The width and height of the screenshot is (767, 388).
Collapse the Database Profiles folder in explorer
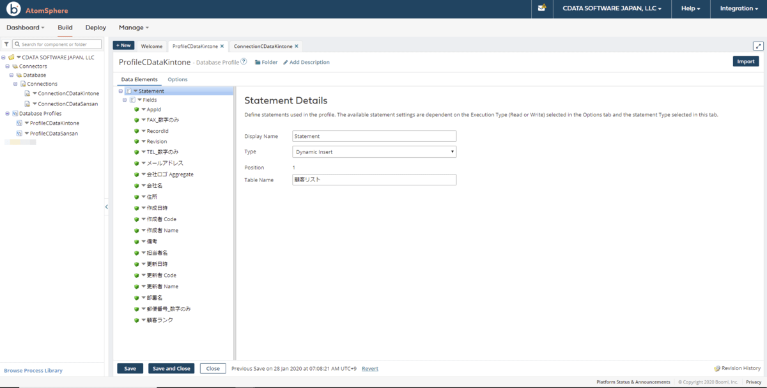[7, 114]
